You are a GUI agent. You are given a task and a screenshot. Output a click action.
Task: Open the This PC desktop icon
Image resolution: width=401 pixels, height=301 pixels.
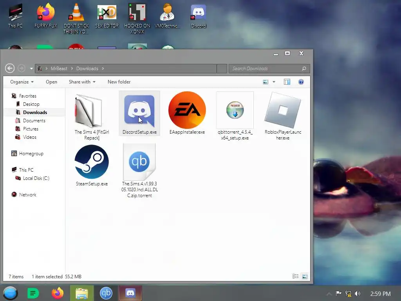click(15, 16)
